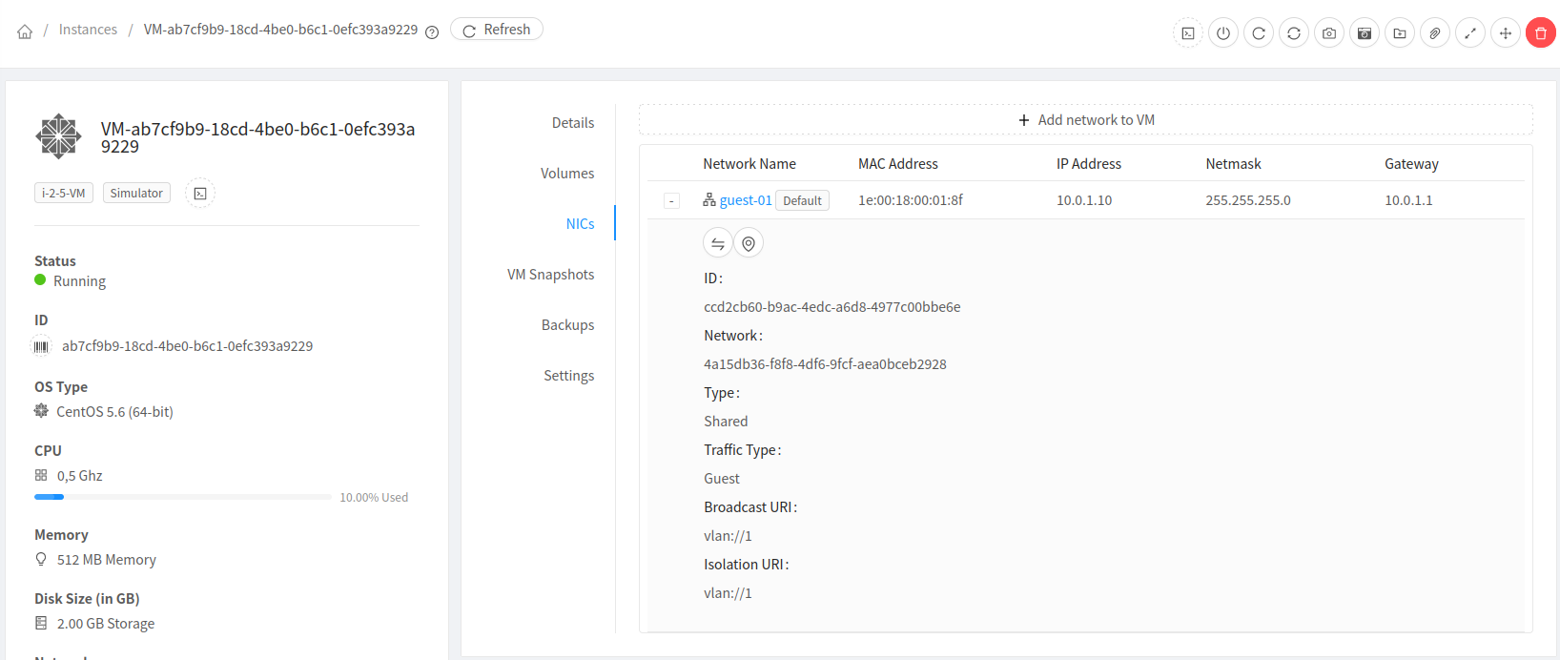The image size is (1560, 660).
Task: Click the VM name breadcrumb entry
Action: point(280,30)
